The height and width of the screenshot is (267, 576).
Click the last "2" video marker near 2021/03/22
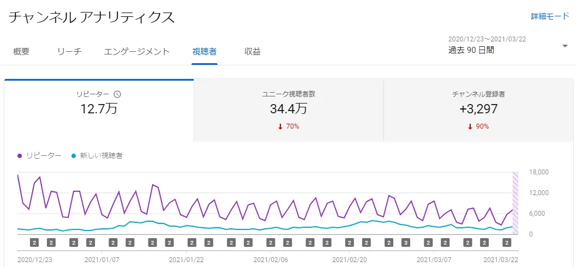[507, 242]
